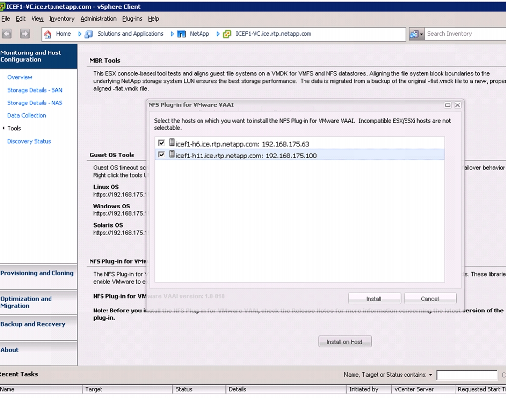This screenshot has width=506, height=416.
Task: Open the Administration menu
Action: pos(99,19)
